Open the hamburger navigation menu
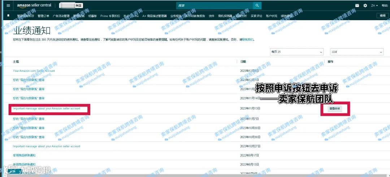This screenshot has width=390, height=177. point(8,5)
